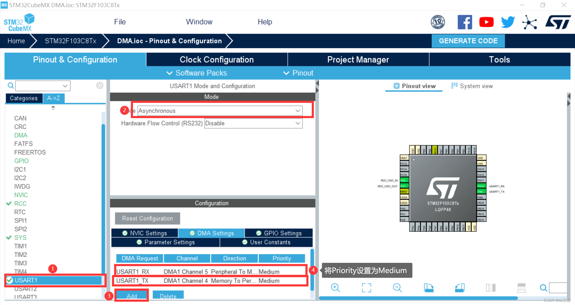Open the Mode dropdown set to Asynchronous
The height and width of the screenshot is (305, 575).
point(220,111)
